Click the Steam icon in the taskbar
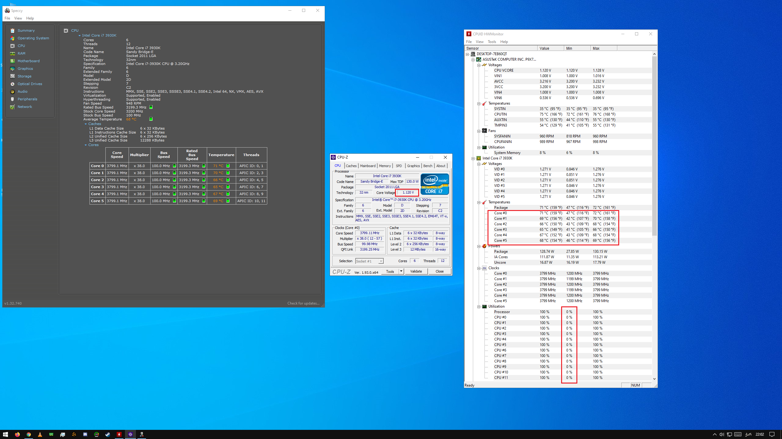The width and height of the screenshot is (782, 439). pos(108,434)
